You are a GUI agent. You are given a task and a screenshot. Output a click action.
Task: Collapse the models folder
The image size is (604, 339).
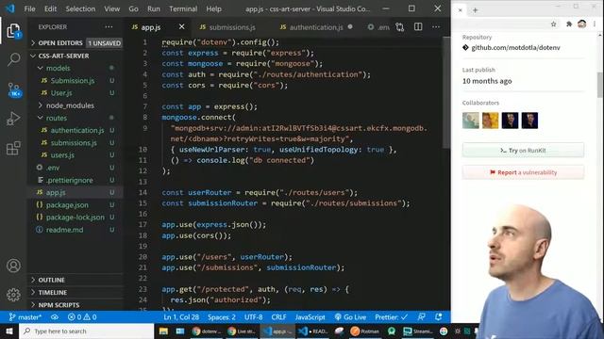75,68
